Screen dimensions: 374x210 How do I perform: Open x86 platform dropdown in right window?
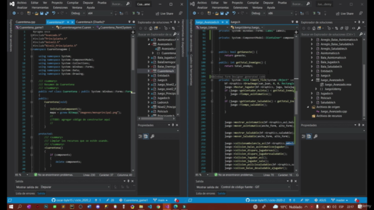[x=280, y=13]
